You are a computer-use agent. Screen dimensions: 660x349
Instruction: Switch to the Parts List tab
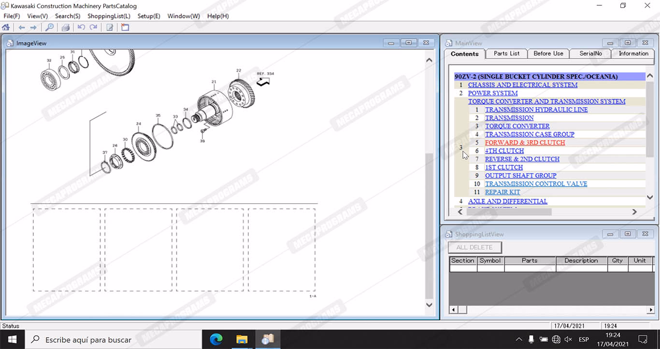click(506, 54)
